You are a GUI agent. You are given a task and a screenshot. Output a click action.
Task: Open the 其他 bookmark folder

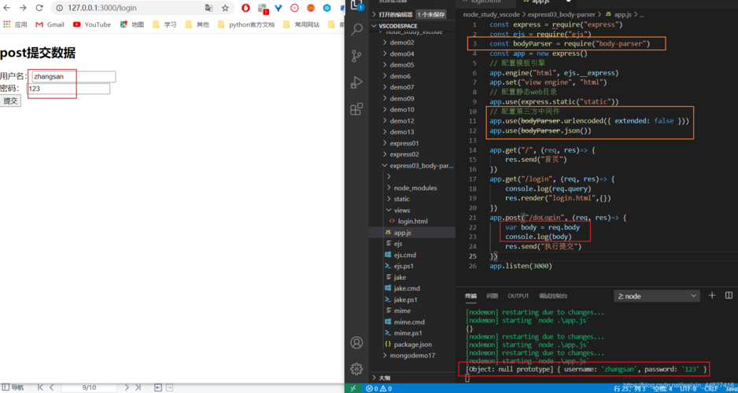pyautogui.click(x=197, y=24)
